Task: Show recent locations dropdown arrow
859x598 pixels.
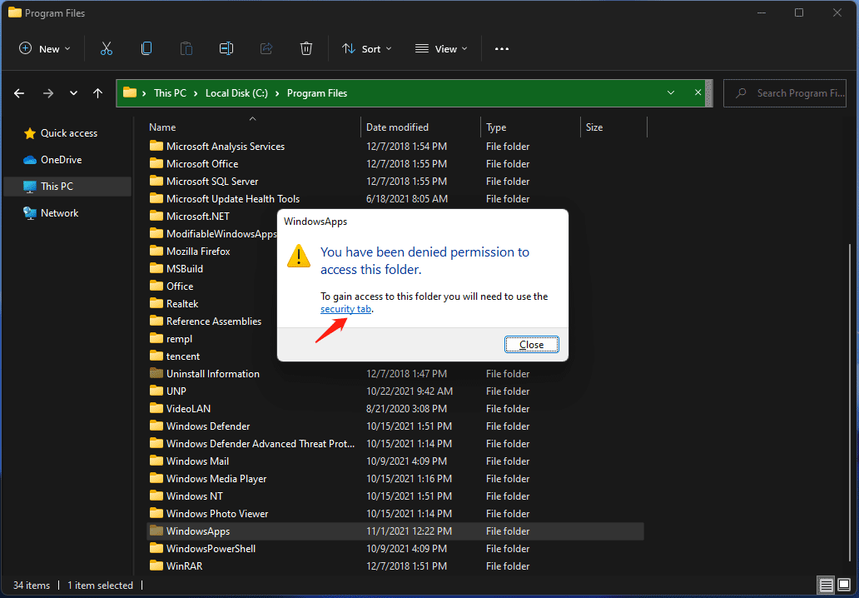Action: 74,93
